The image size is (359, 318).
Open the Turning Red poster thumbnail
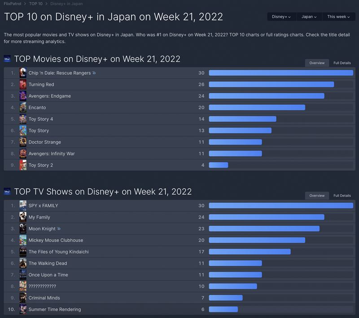pyautogui.click(x=23, y=84)
